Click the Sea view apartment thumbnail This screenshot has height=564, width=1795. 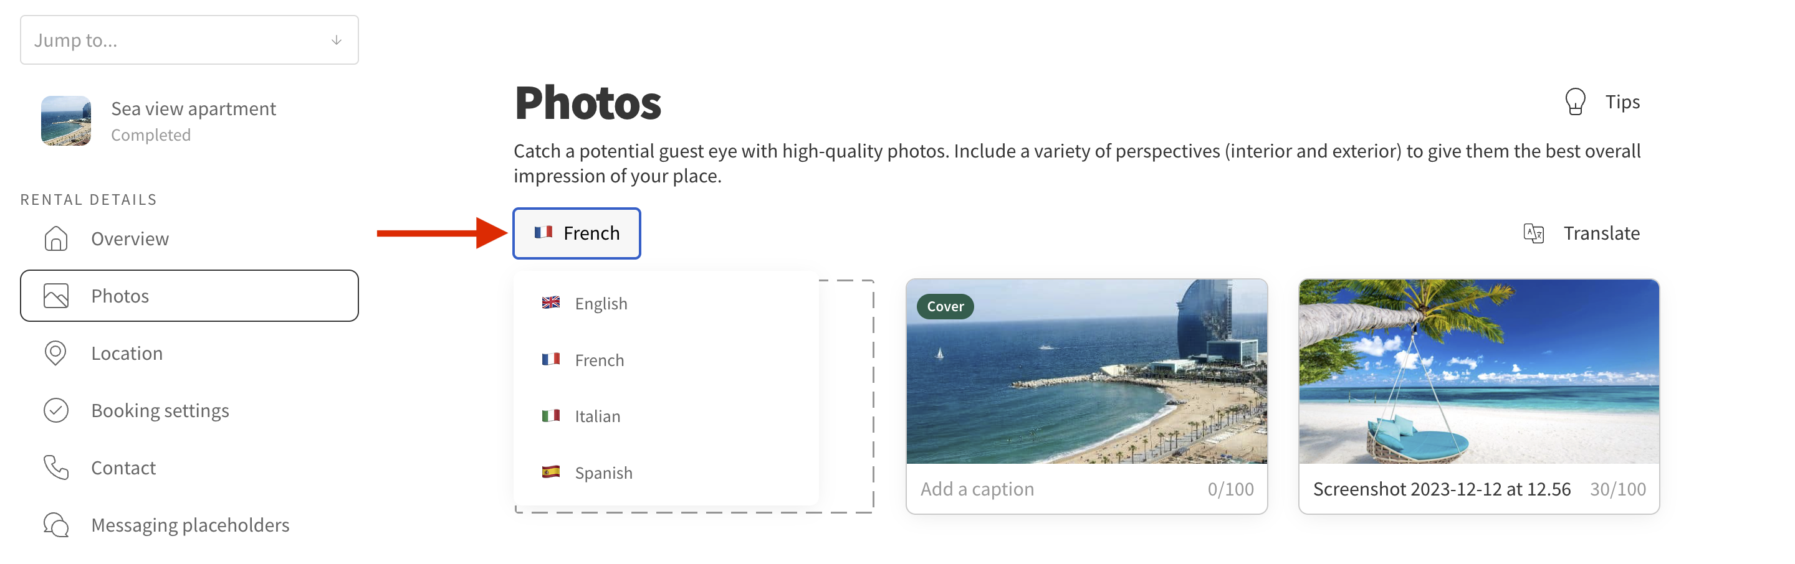tap(66, 121)
